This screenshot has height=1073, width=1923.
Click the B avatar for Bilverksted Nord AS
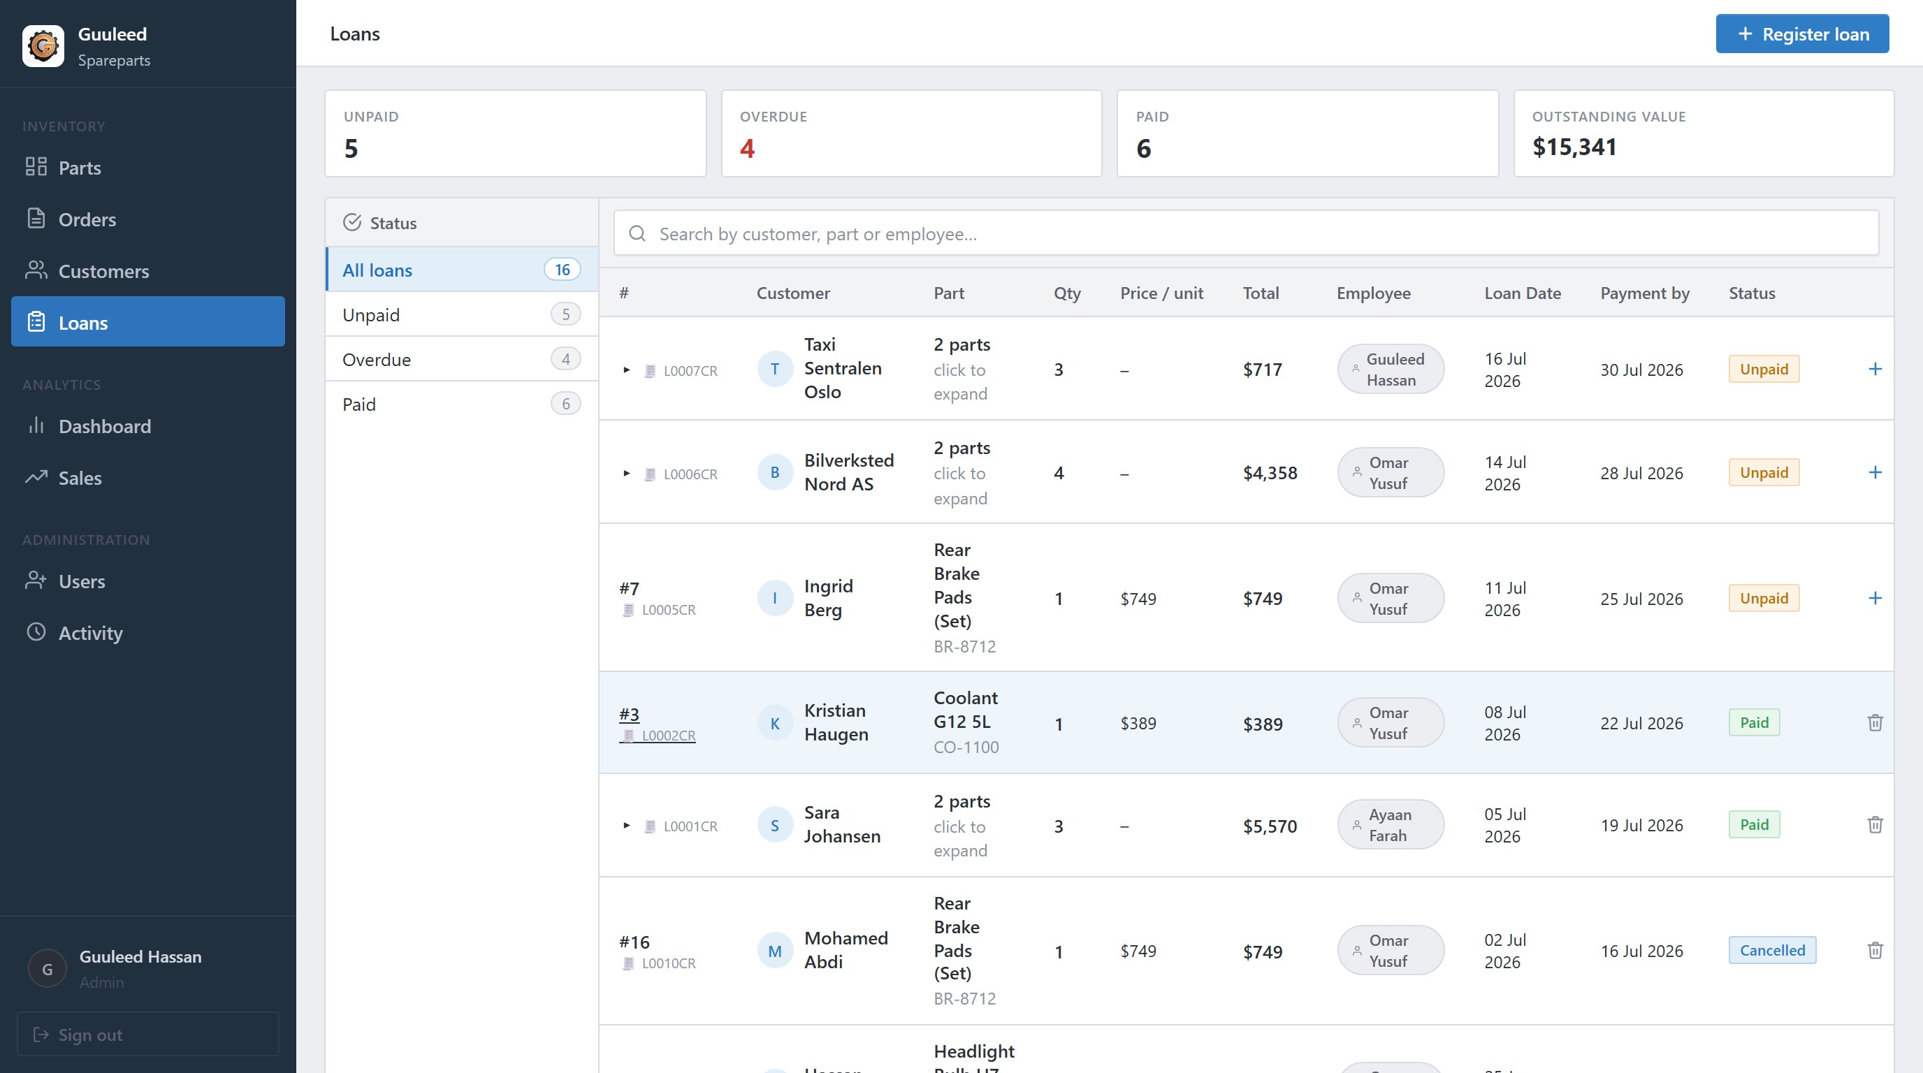point(775,472)
